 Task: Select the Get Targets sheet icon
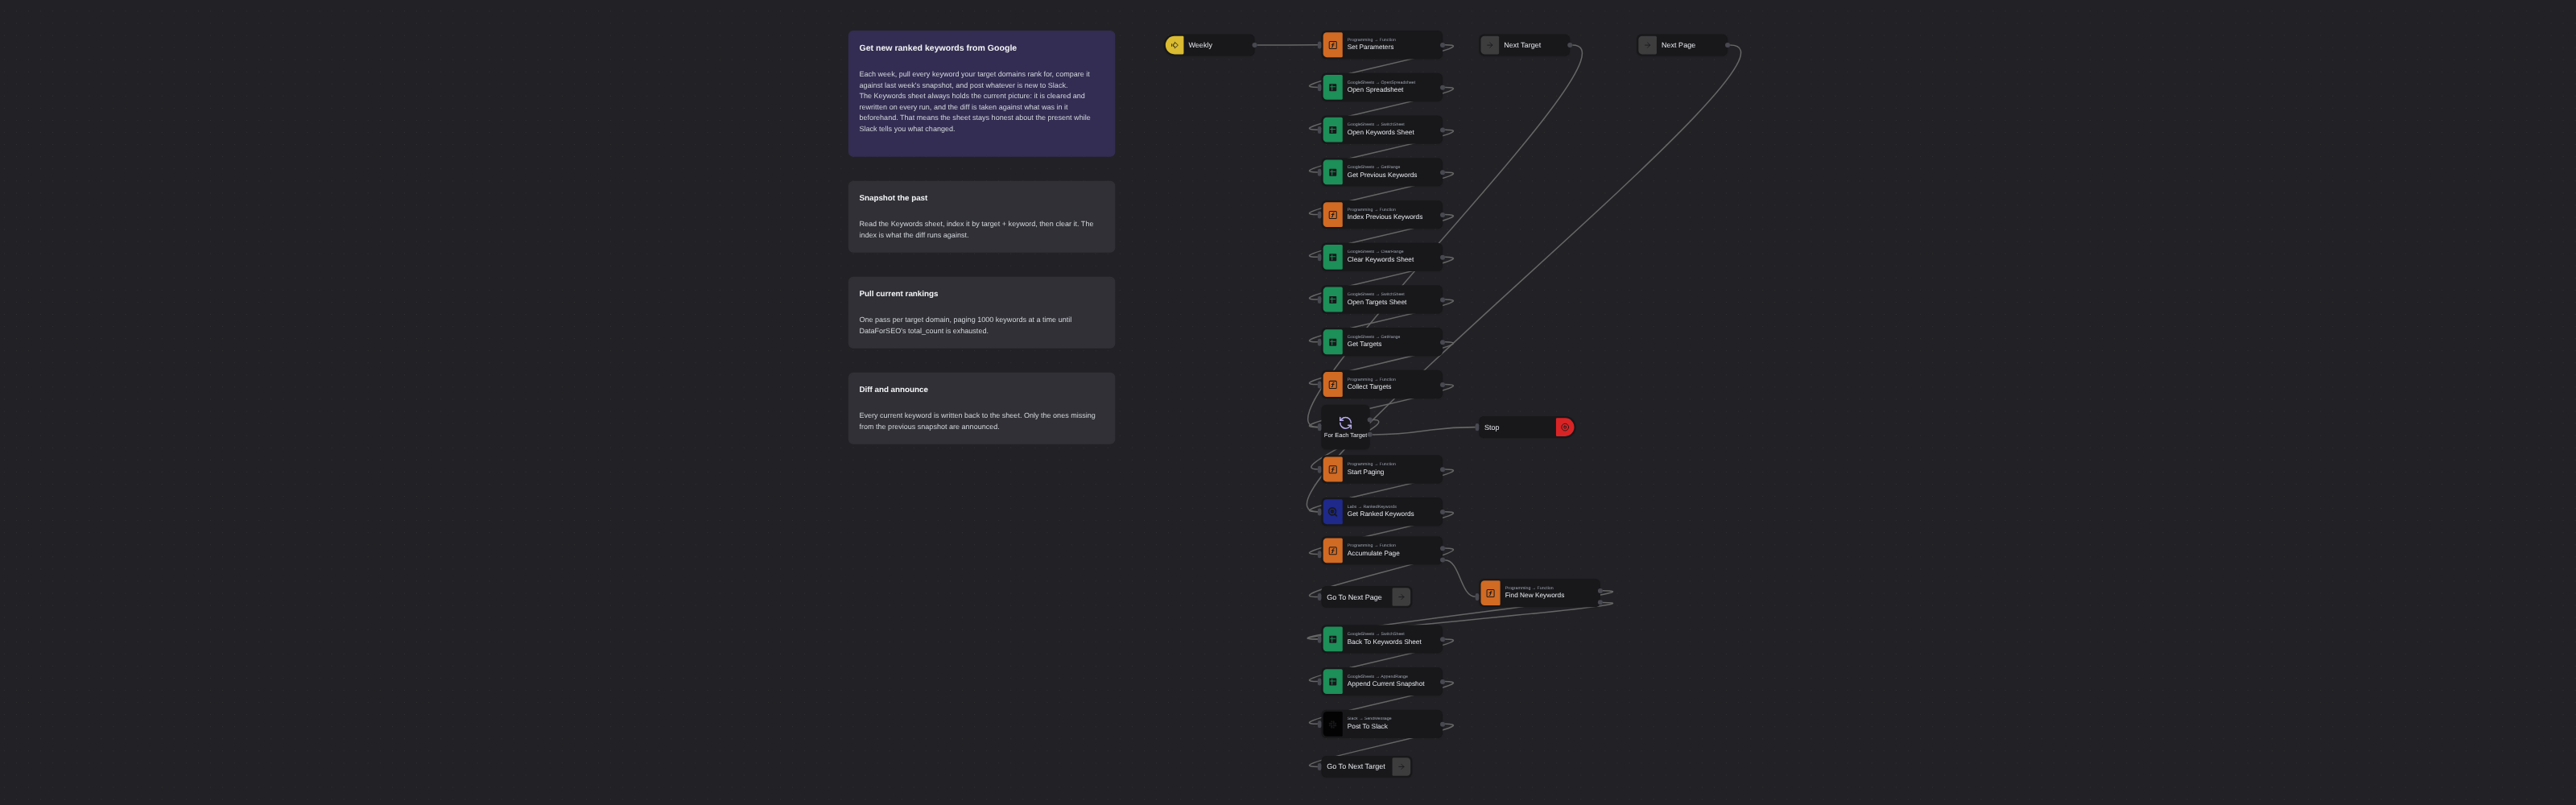pos(1333,342)
